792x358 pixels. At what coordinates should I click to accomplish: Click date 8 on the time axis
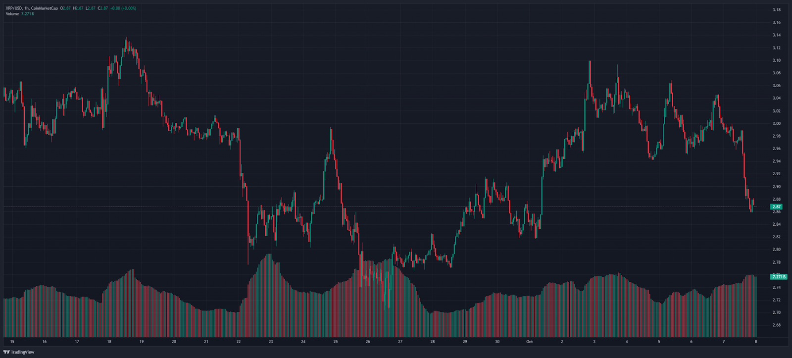(x=756, y=342)
